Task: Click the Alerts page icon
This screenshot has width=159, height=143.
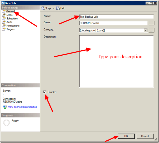Action: (4, 22)
